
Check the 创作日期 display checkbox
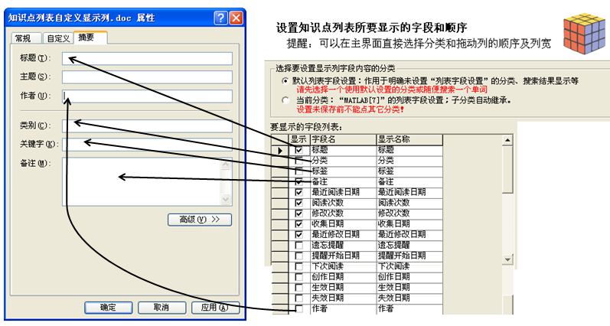298,276
